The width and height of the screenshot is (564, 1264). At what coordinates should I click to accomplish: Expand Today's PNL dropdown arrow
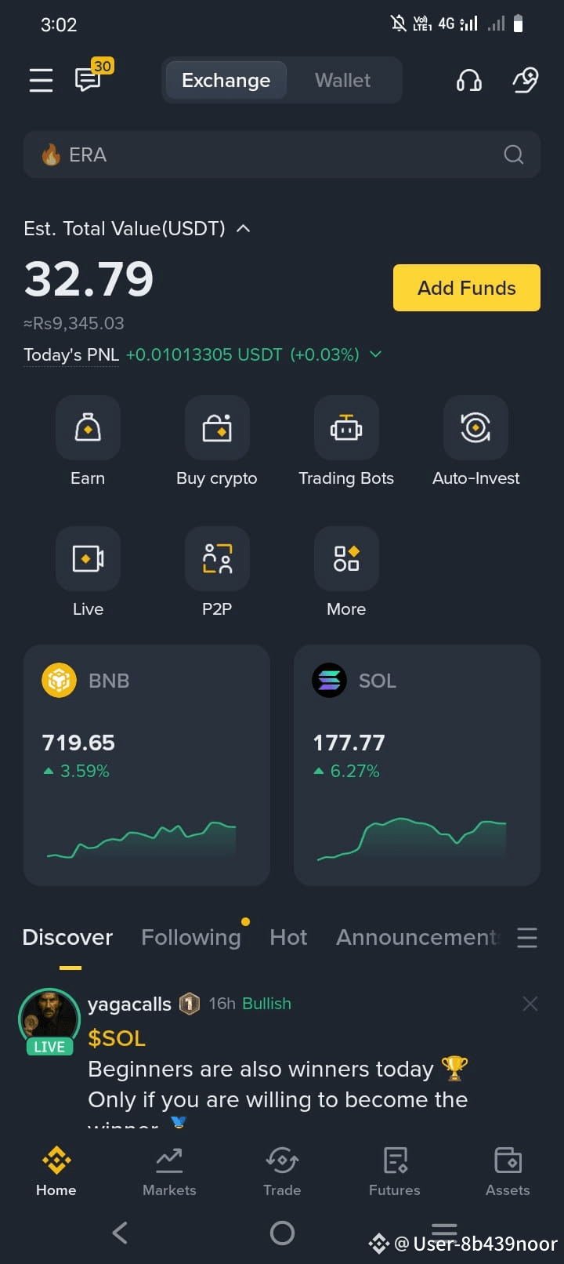tap(376, 354)
